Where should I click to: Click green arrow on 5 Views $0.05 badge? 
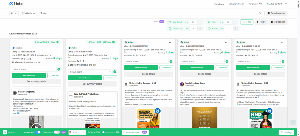click(x=113, y=42)
